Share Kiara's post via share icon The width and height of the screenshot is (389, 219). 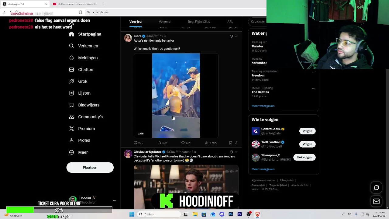pos(237,143)
